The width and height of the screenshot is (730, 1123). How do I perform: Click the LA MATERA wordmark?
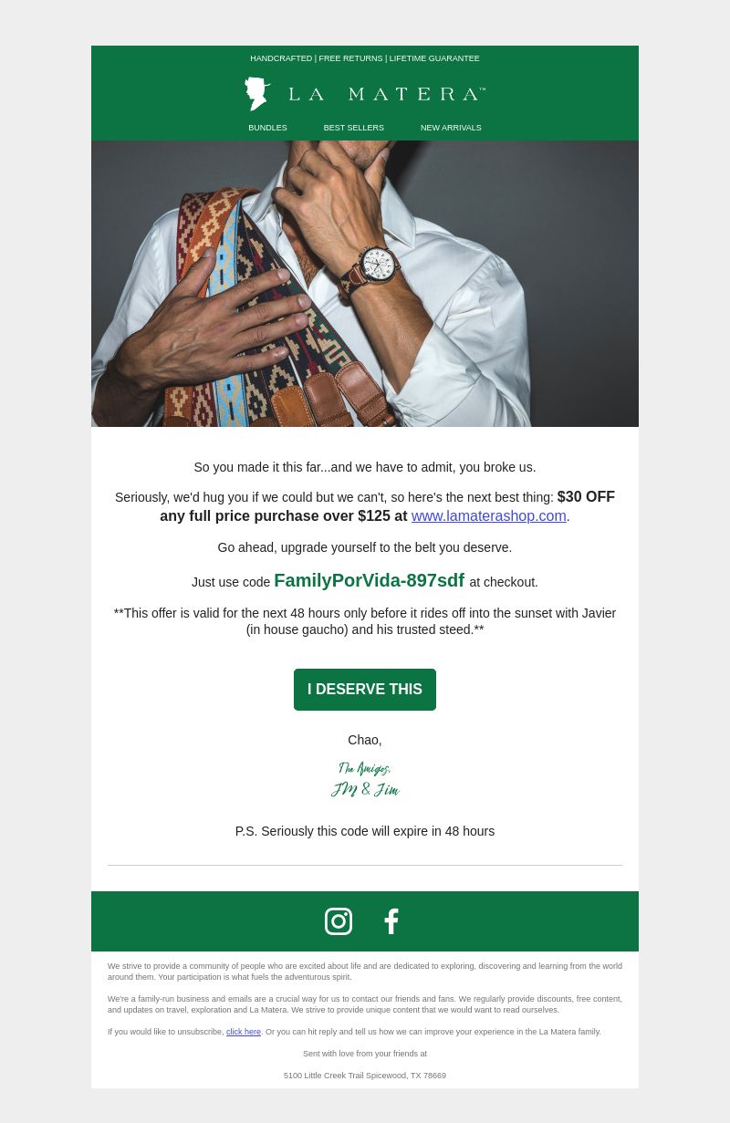[x=387, y=94]
